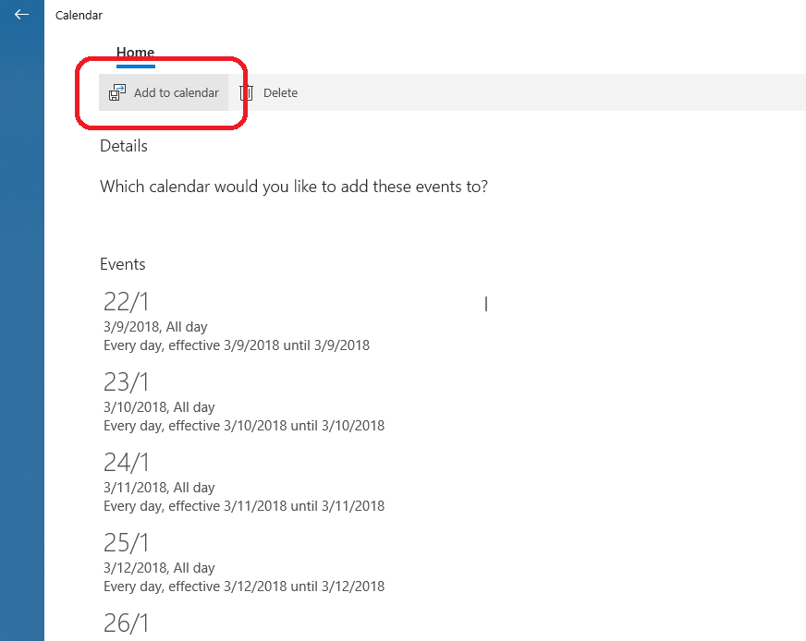This screenshot has height=641, width=806.
Task: Click the calendar selection prompt text
Action: 294,186
